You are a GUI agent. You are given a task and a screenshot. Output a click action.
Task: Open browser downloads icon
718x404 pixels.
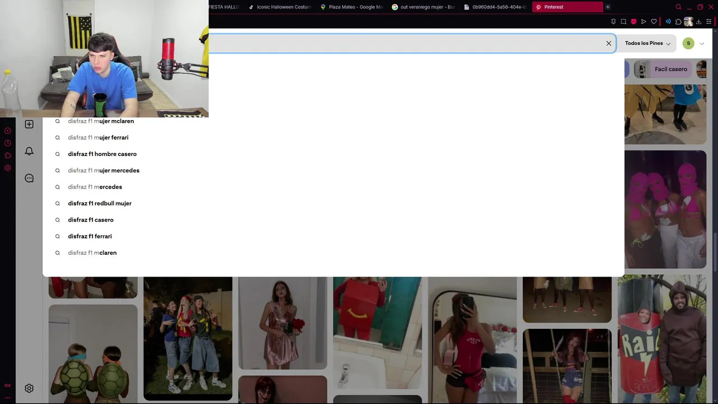tap(698, 22)
